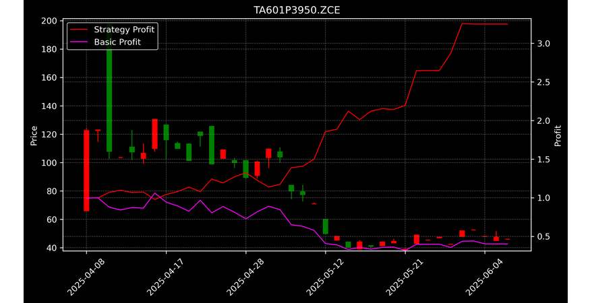The width and height of the screenshot is (592, 303).
Task: Click the 140 price tick label
Action: click(49, 106)
